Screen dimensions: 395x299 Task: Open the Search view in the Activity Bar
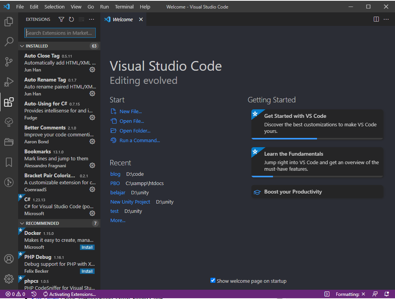(x=9, y=42)
